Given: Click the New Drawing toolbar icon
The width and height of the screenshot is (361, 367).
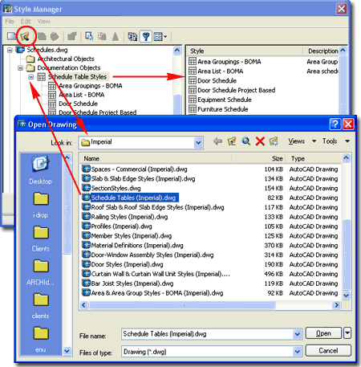Looking at the screenshot, I should 11,36.
